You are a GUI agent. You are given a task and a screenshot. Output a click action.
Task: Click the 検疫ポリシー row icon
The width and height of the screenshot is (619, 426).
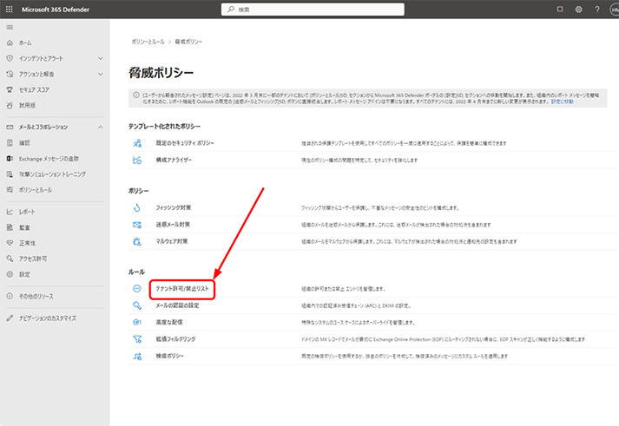point(137,357)
